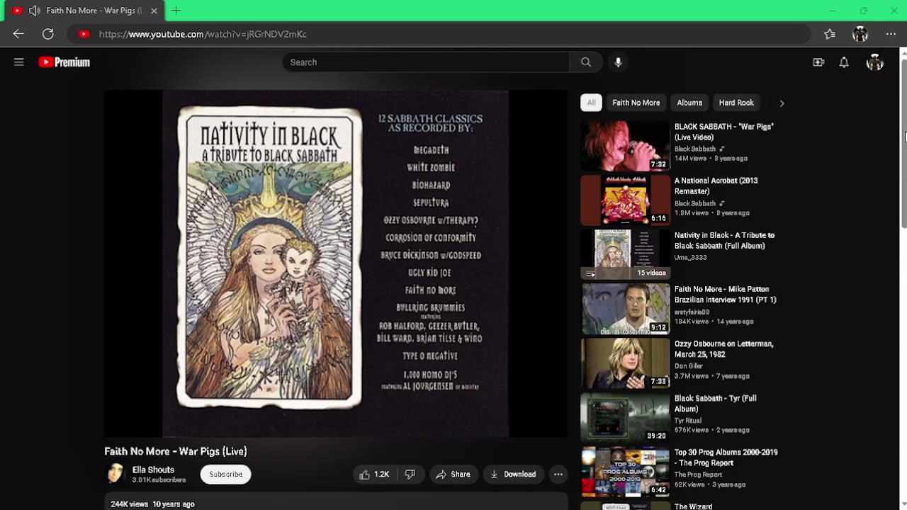Select the Hard Rock filter chip
Viewport: 907px width, 510px height.
click(736, 103)
